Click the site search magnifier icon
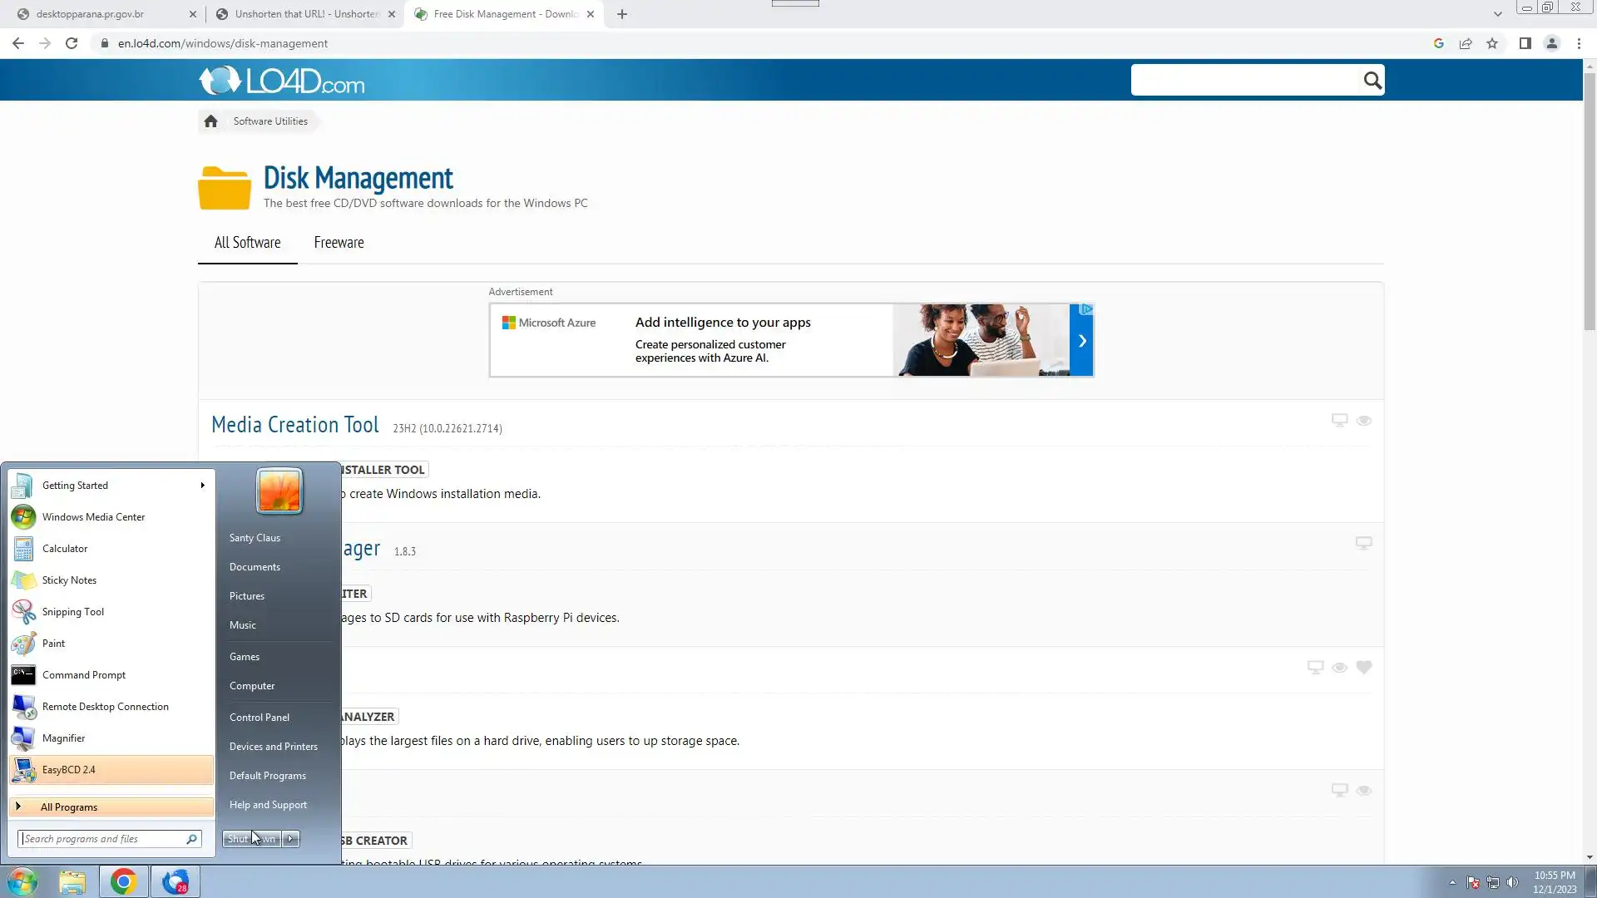This screenshot has width=1597, height=898. [x=1372, y=81]
